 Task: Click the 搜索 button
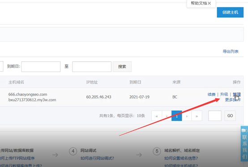click(x=122, y=67)
